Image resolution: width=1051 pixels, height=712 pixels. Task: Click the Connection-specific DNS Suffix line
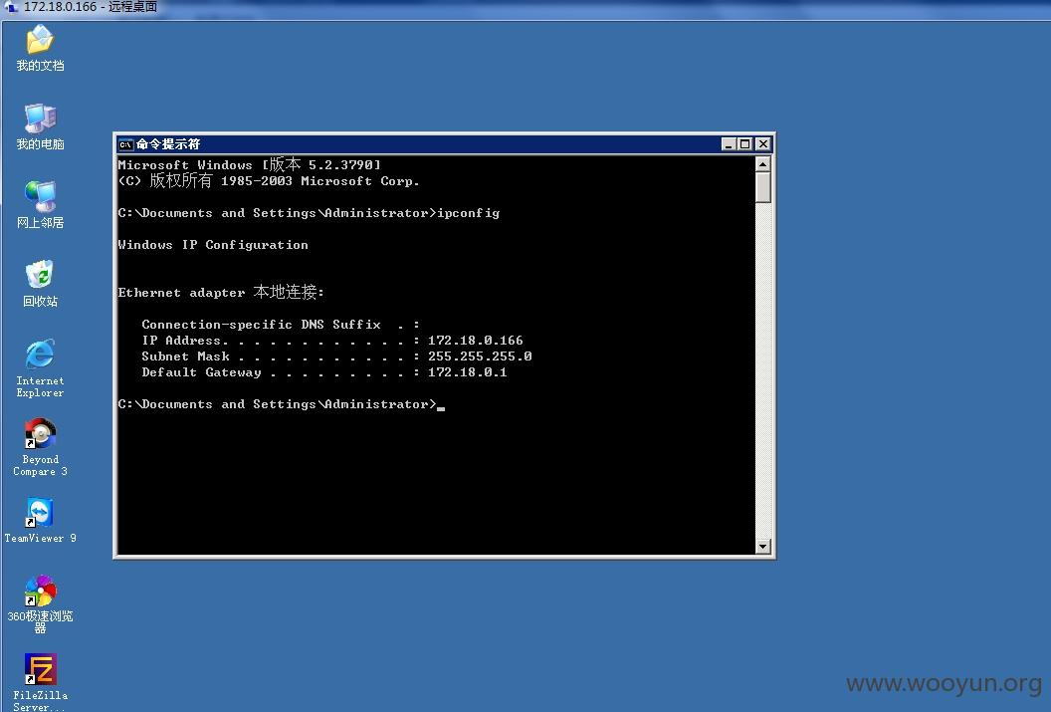(x=281, y=325)
